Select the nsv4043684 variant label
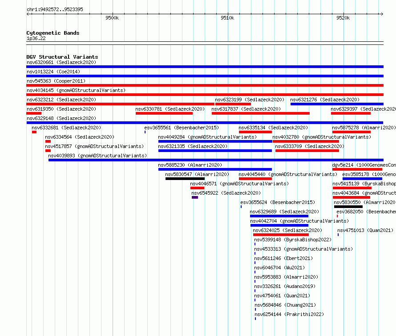 [x=364, y=193]
